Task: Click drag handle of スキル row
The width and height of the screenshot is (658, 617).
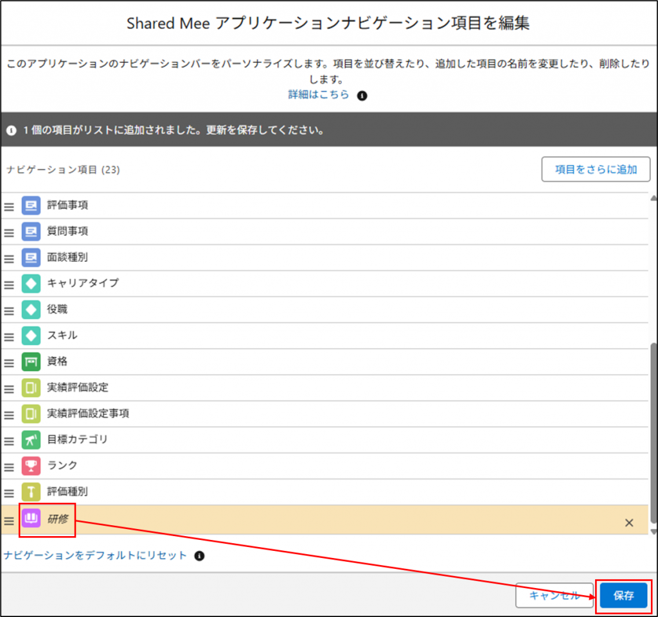Action: 9,336
